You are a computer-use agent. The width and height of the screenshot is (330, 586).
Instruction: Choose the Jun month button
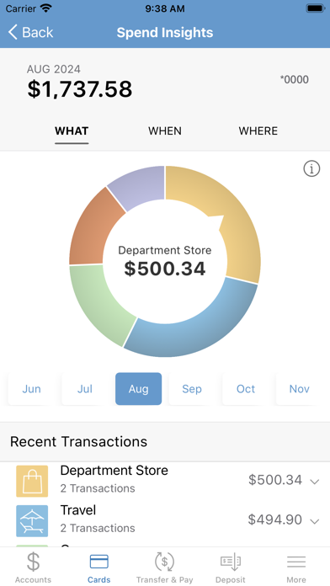point(31,389)
